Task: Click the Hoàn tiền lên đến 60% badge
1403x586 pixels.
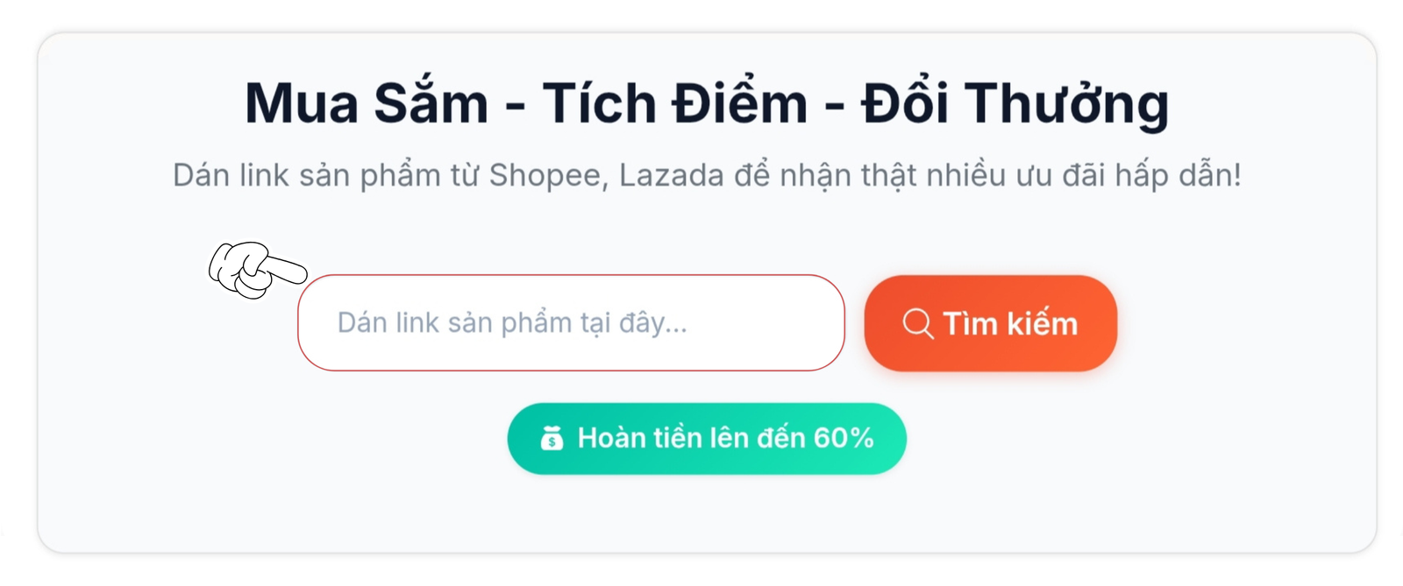Action: (x=707, y=438)
